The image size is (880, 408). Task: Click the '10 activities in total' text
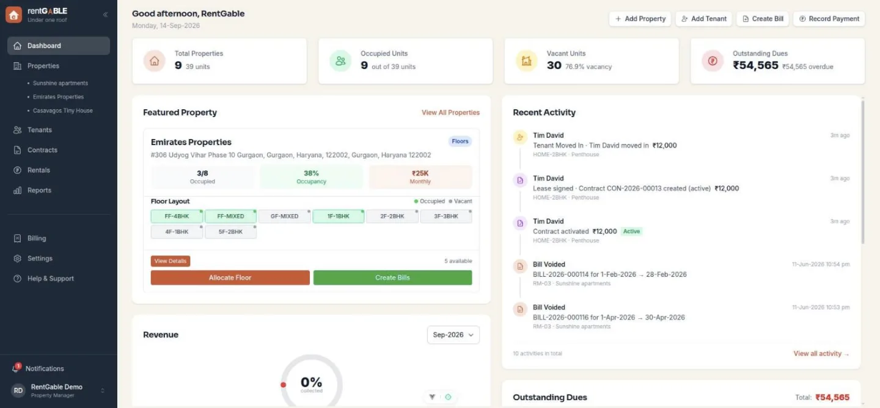pos(538,354)
